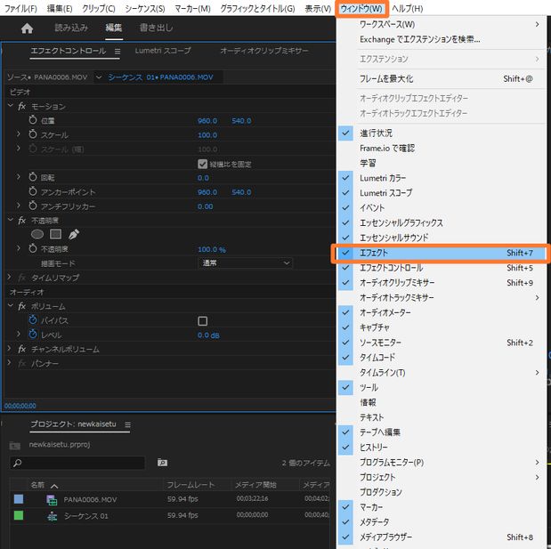551x549 pixels.
Task: Open the source clip dropdown chevron
Action: click(x=99, y=77)
